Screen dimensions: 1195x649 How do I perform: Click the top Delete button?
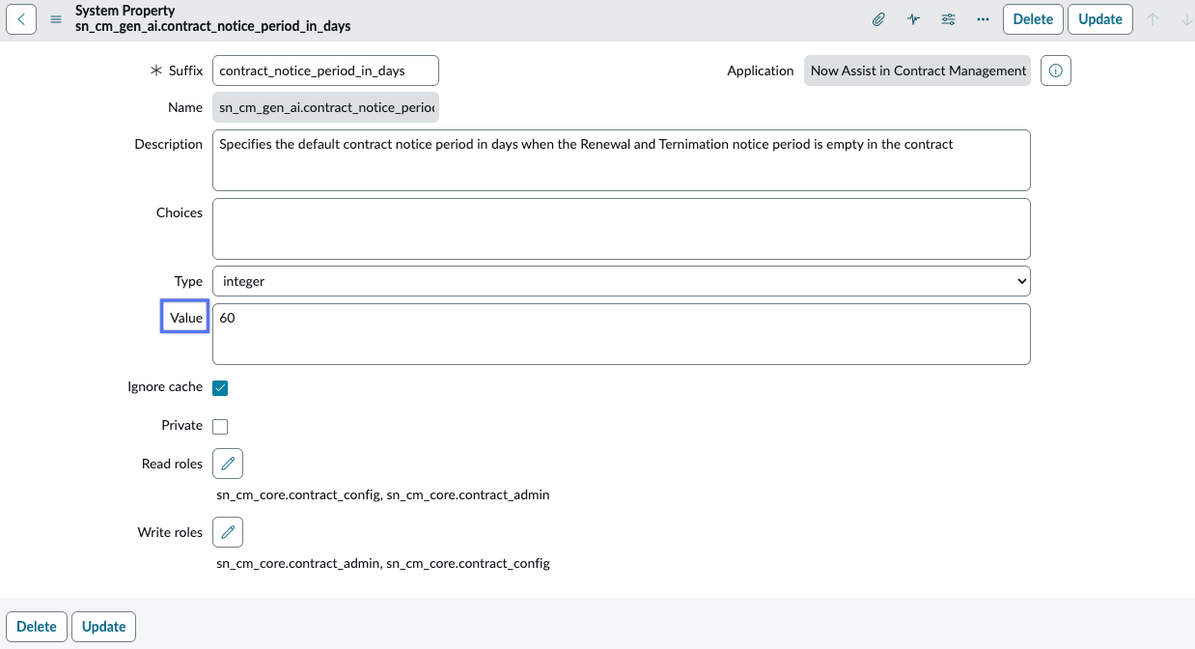(x=1033, y=19)
